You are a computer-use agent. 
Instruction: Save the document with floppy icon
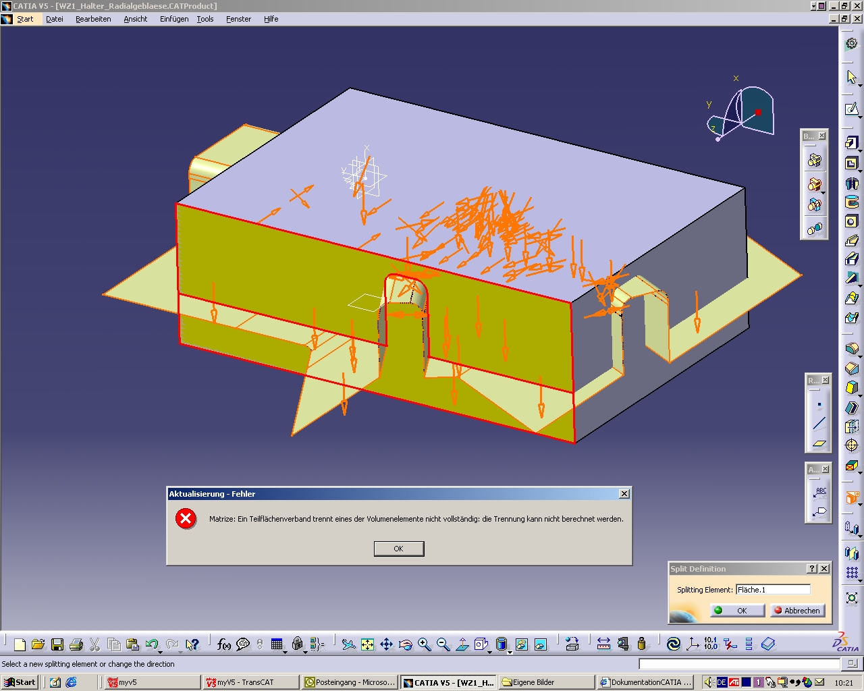(x=57, y=644)
